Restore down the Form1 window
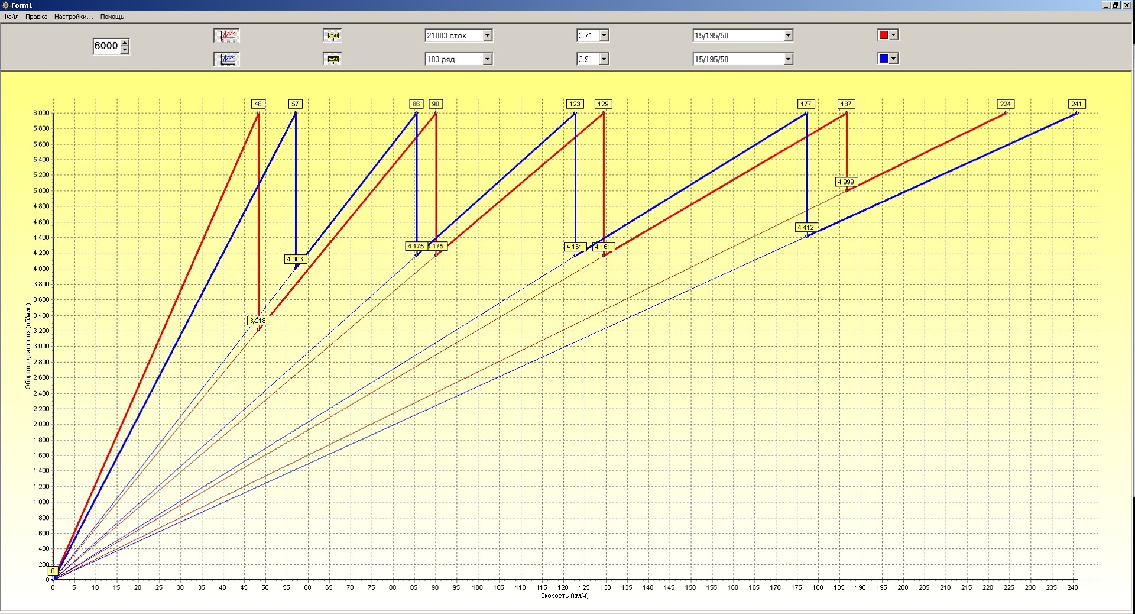 point(1116,5)
